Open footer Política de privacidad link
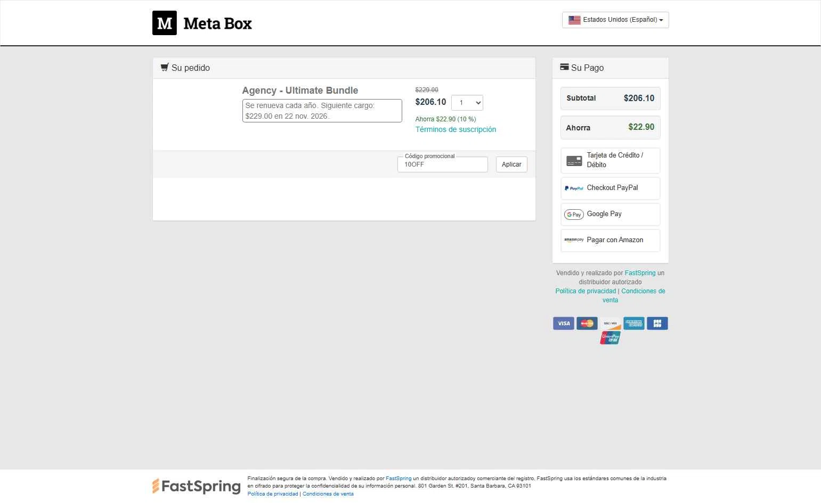The width and height of the screenshot is (821, 503). 273,494
